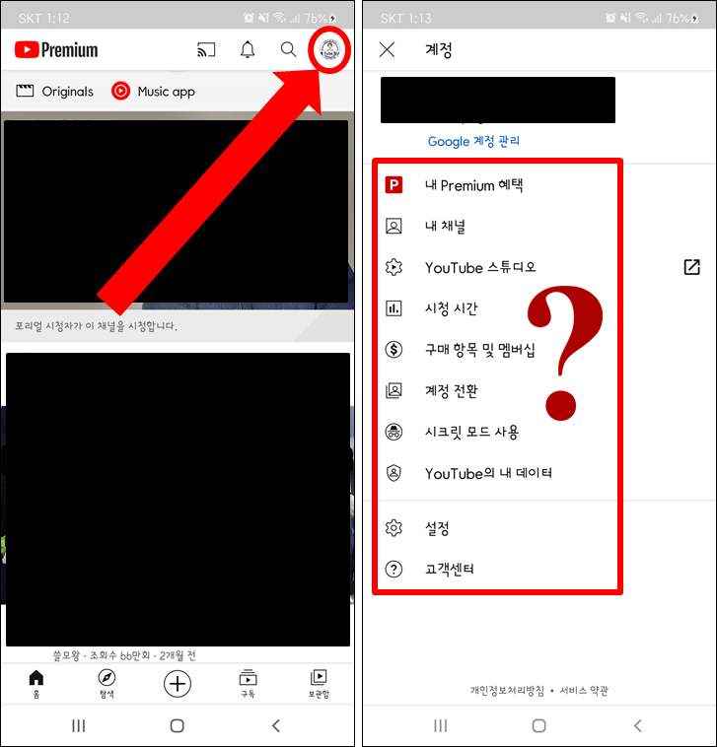Open Google 계정 관리 link
This screenshot has width=717, height=747.
coord(473,142)
